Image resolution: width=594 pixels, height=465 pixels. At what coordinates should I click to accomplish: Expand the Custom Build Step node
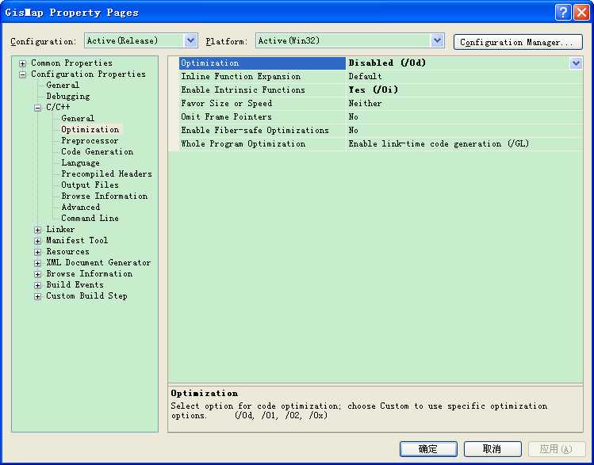point(37,296)
